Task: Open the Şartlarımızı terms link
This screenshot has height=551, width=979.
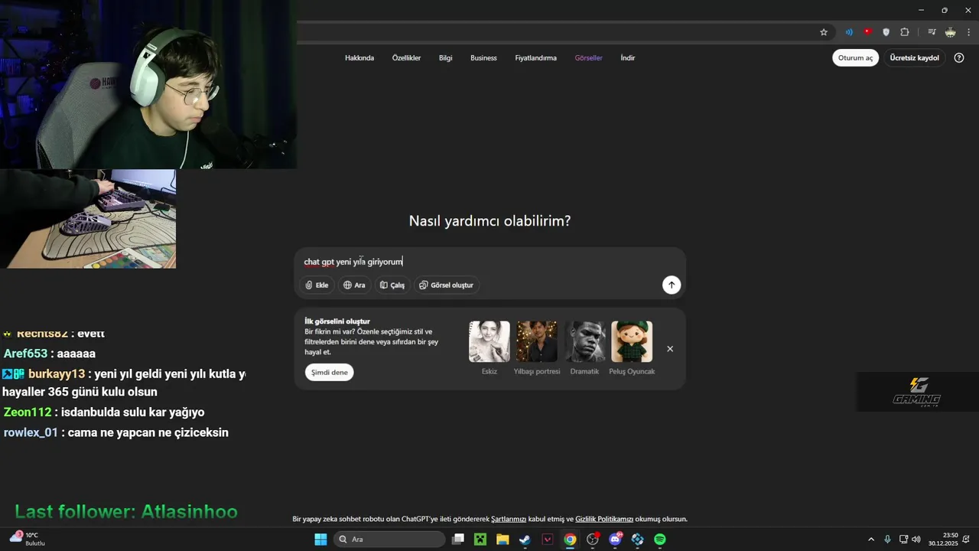Action: (509, 519)
